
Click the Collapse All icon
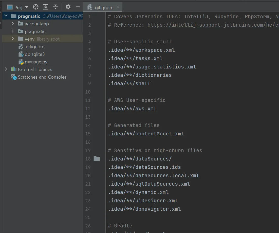(55, 7)
